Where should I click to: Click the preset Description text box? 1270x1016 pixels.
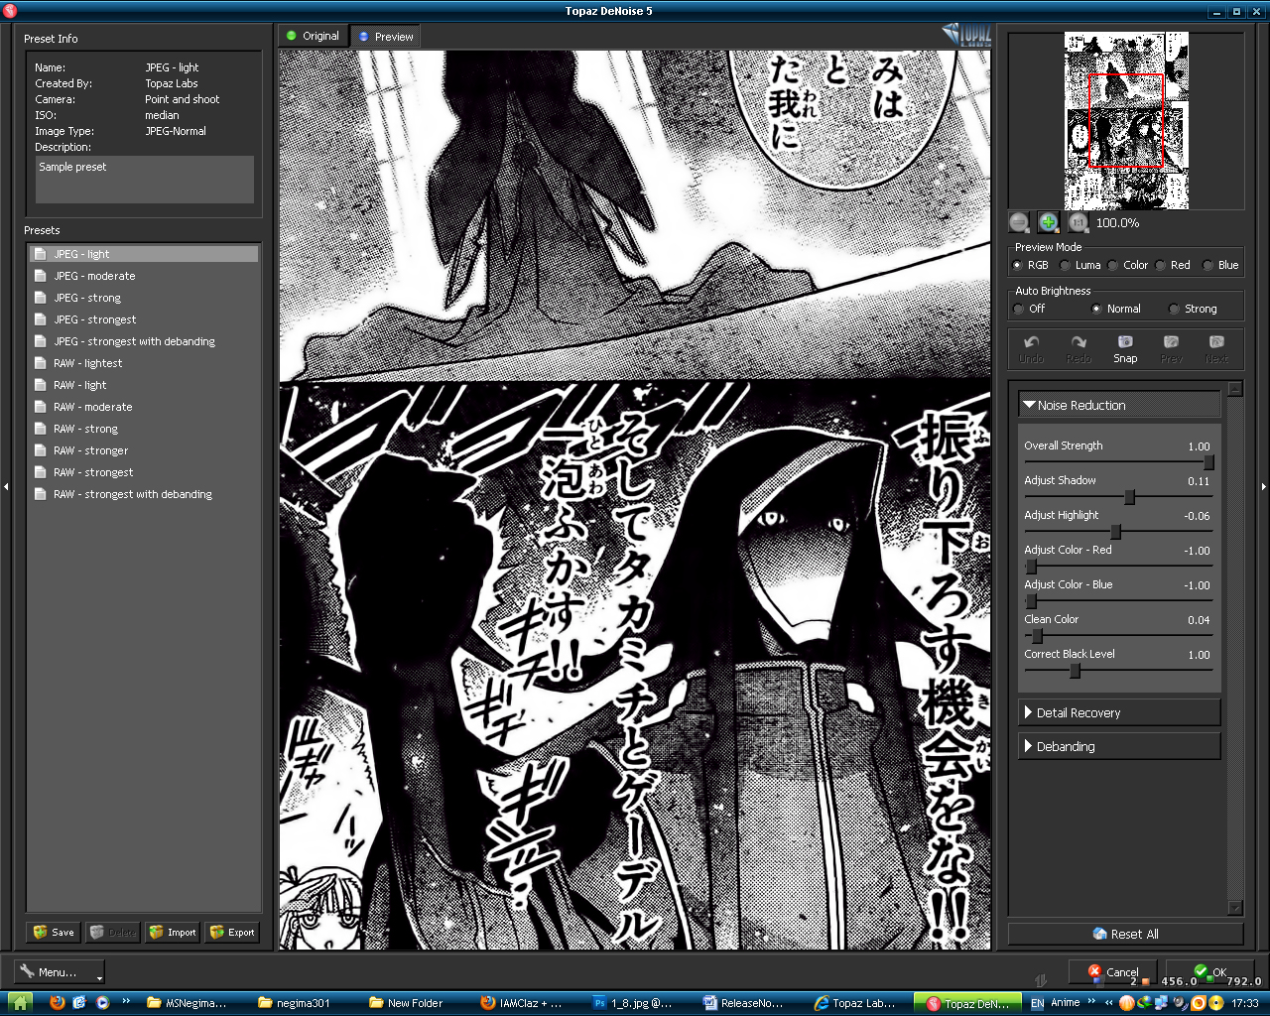tap(145, 180)
